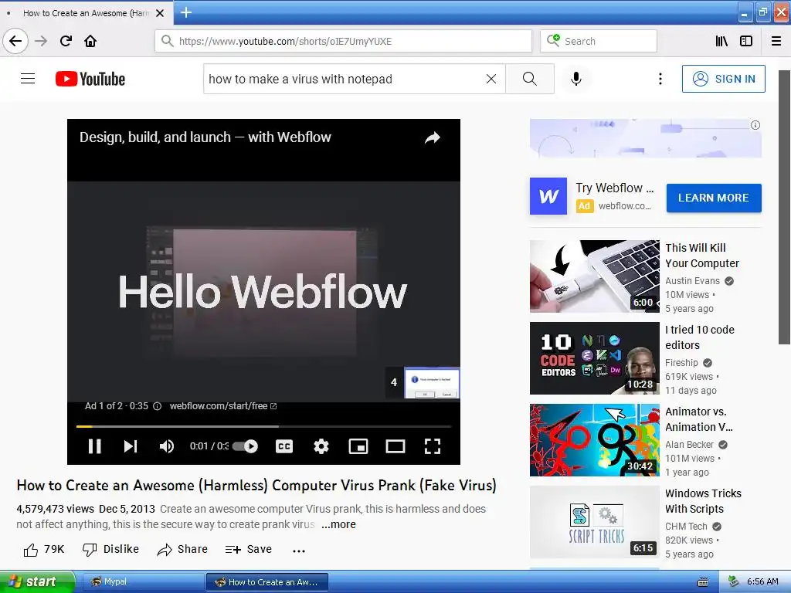Open the Webflow ad logo

548,196
